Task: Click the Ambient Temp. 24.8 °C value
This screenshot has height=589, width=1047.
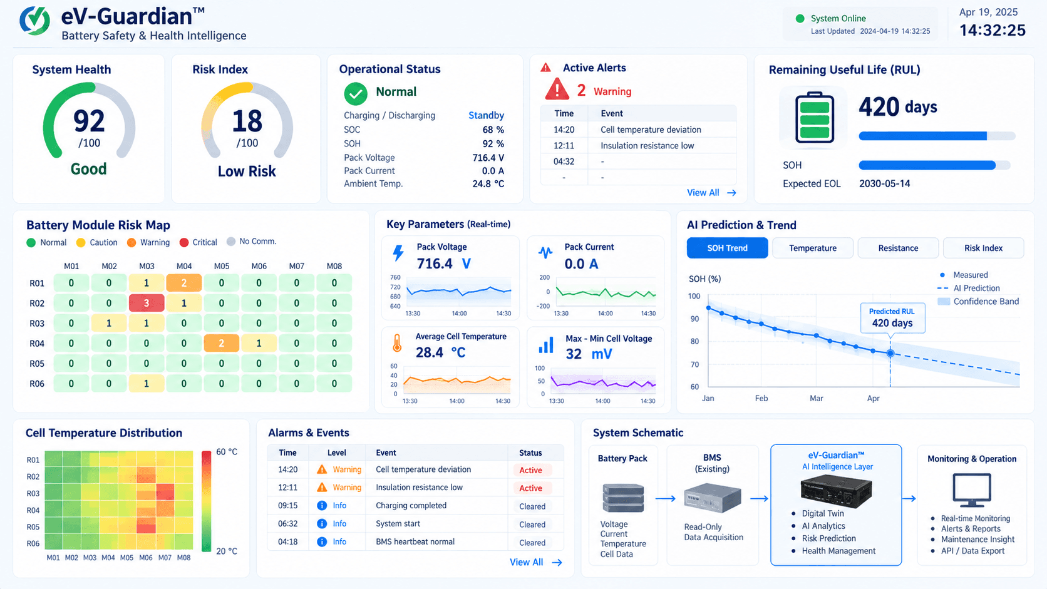Action: (488, 184)
